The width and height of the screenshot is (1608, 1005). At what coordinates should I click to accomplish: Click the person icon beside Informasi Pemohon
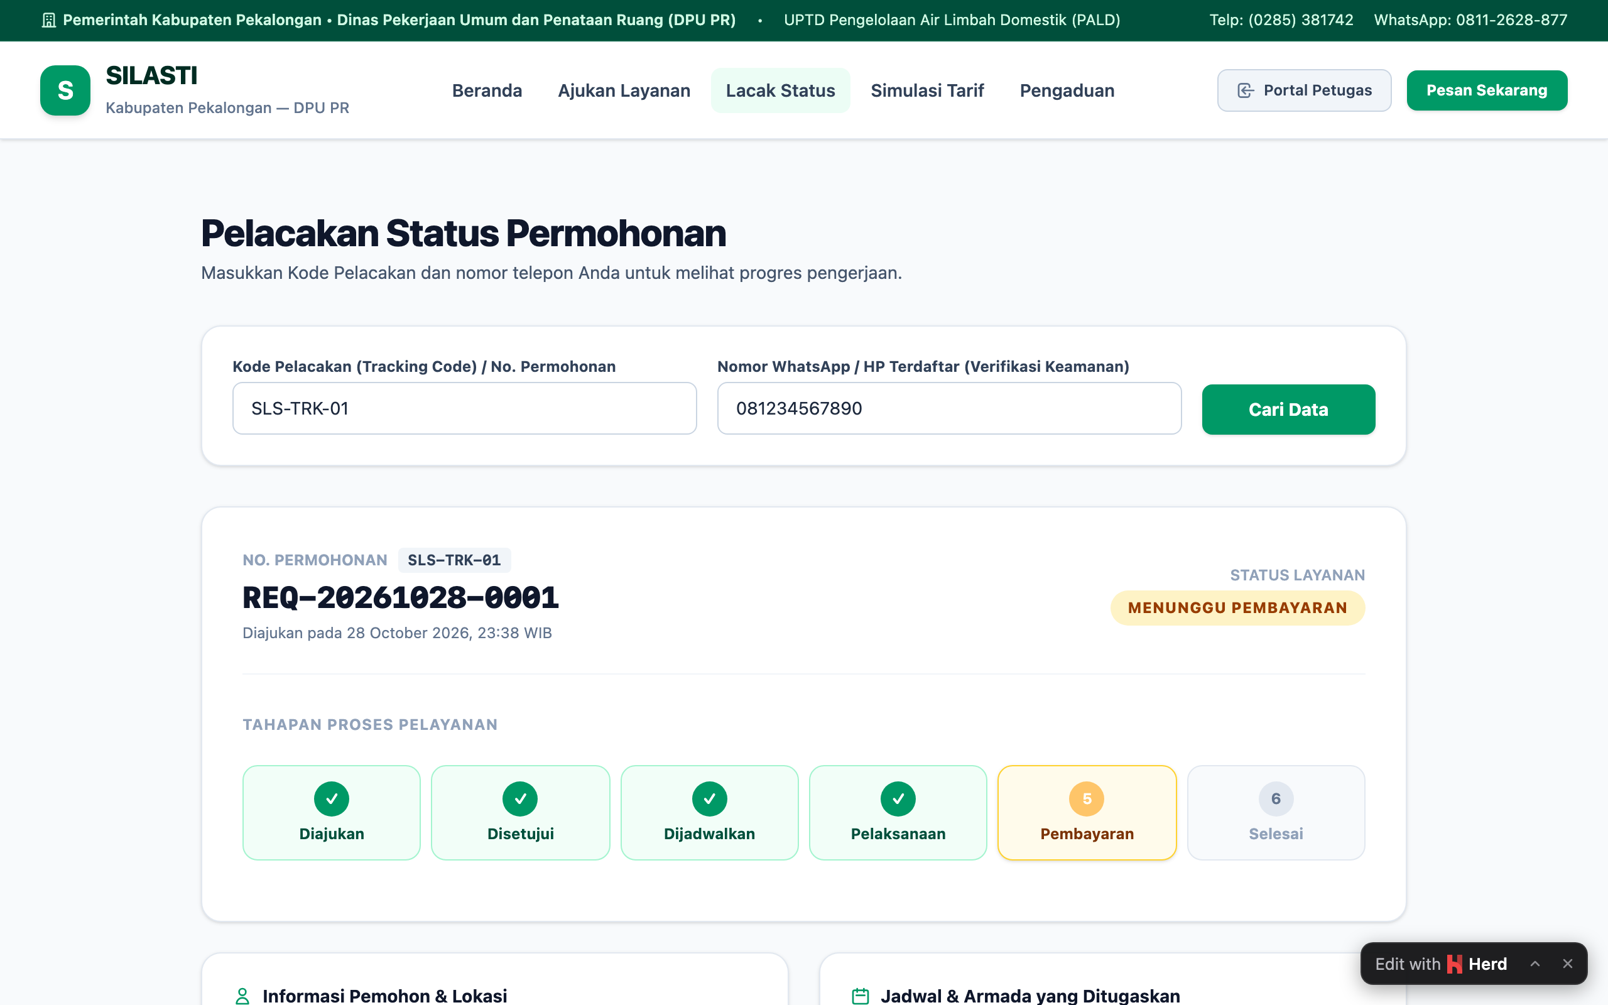tap(242, 996)
